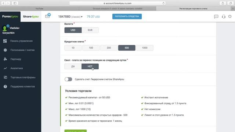Click the Кредитное плечо label

click(74, 41)
